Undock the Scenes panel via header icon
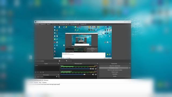 tap(59, 64)
